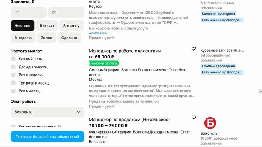The width and height of the screenshot is (262, 147).
Task: Click the Показать больше 1 тыс. объявлений button
Action: tap(47, 137)
